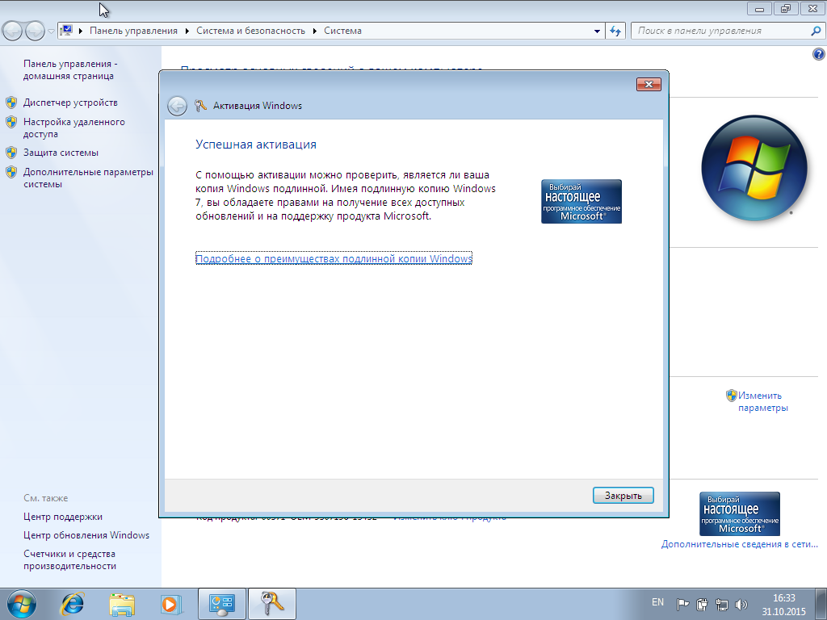The height and width of the screenshot is (620, 827).
Task: Open recent pages dropdown by navigation buttons
Action: point(51,31)
